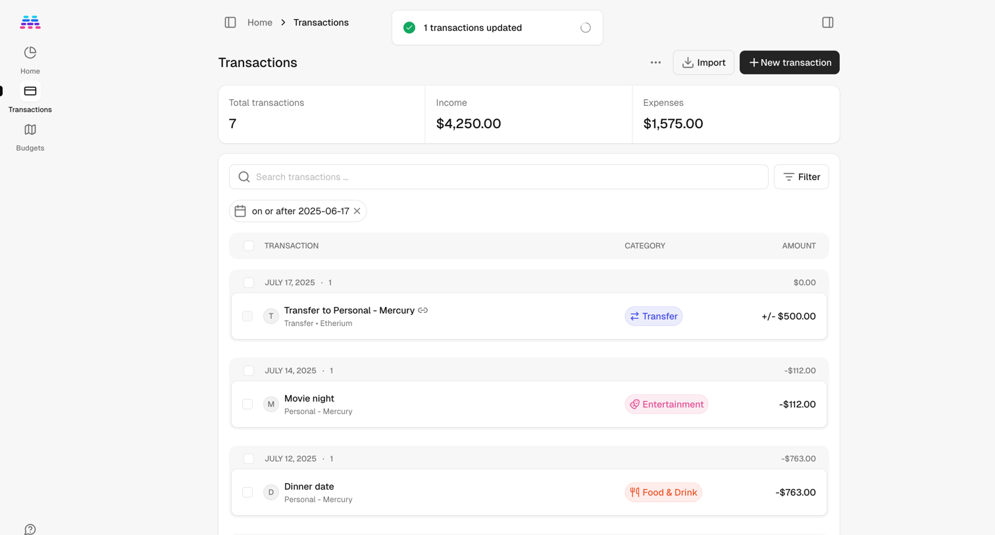
Task: Check the July 17, 2025 group checkbox
Action: (249, 283)
